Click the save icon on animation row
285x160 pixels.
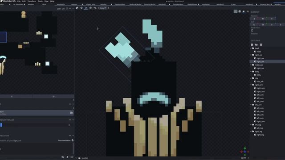pyautogui.click(x=71, y=113)
